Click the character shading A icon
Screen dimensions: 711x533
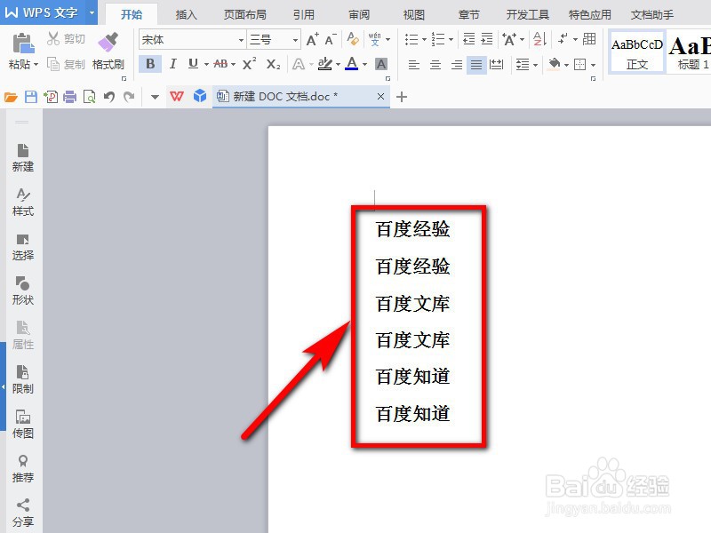tap(381, 64)
